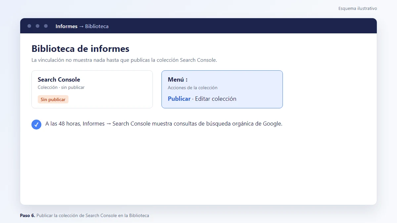Click the first window control dot
This screenshot has width=397, height=223.
pos(29,26)
